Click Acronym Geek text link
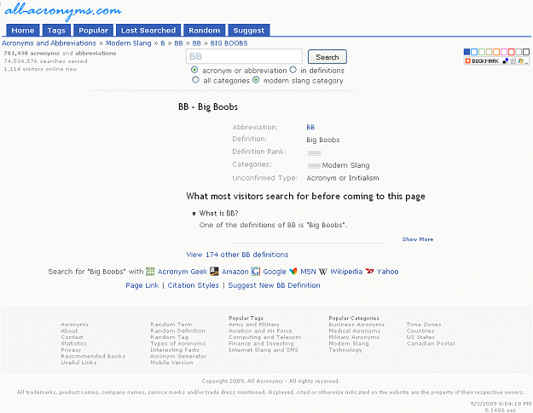533x413 pixels. pos(182,272)
